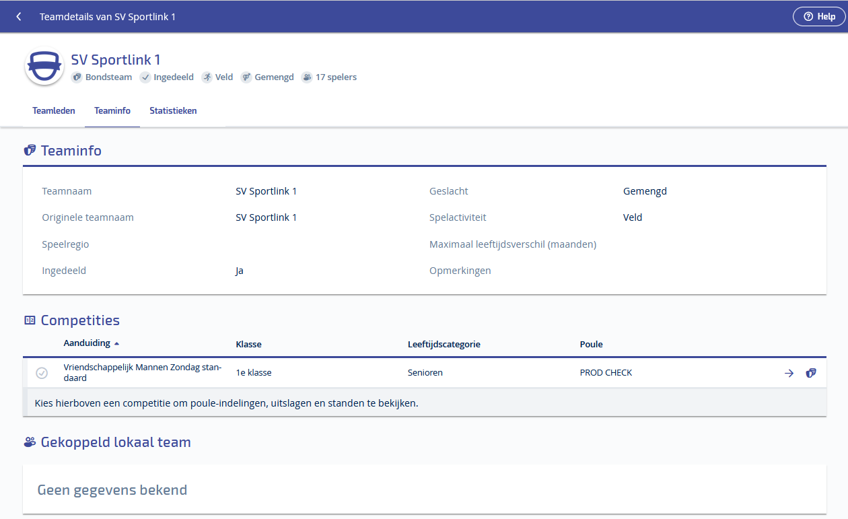This screenshot has width=848, height=519.
Task: Click the shield icon in PROD CHECK row
Action: click(x=811, y=373)
